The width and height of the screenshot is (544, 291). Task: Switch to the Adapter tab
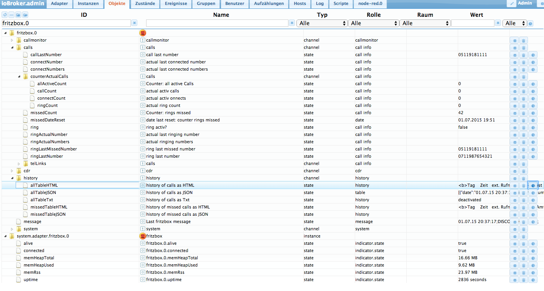[x=59, y=4]
